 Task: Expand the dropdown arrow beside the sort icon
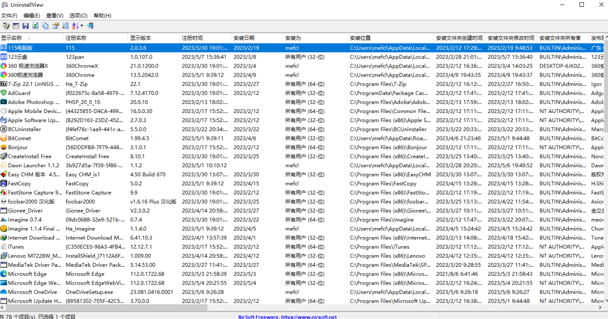(82, 26)
